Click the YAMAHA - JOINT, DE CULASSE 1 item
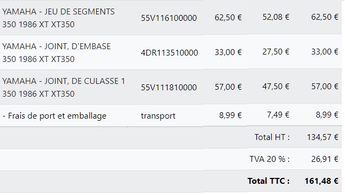Screen dimensions: 345x195 click(x=64, y=88)
